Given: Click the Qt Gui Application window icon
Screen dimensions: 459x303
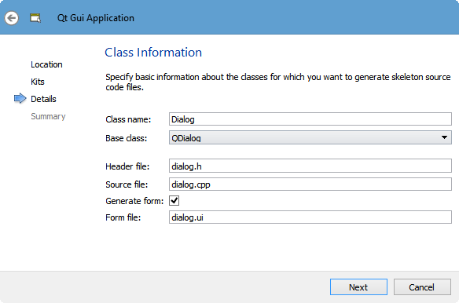Looking at the screenshot, I should 35,18.
